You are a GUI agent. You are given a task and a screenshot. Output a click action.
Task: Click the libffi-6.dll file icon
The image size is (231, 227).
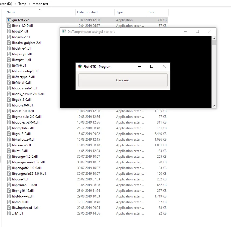9,66
